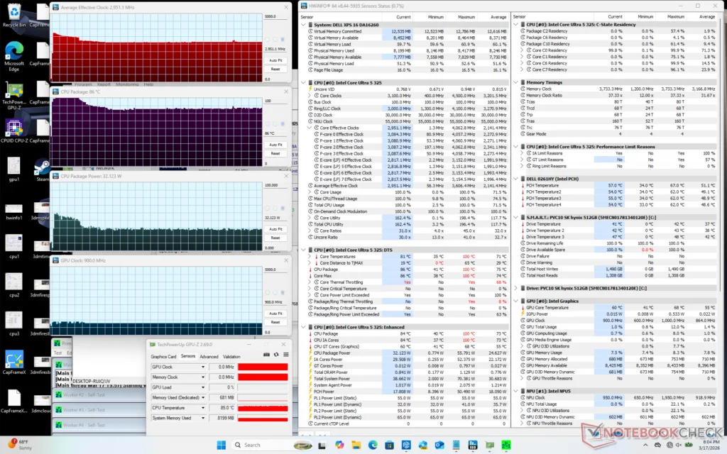Click the red CPU Temperature bar in GPU-Z

tap(263, 408)
